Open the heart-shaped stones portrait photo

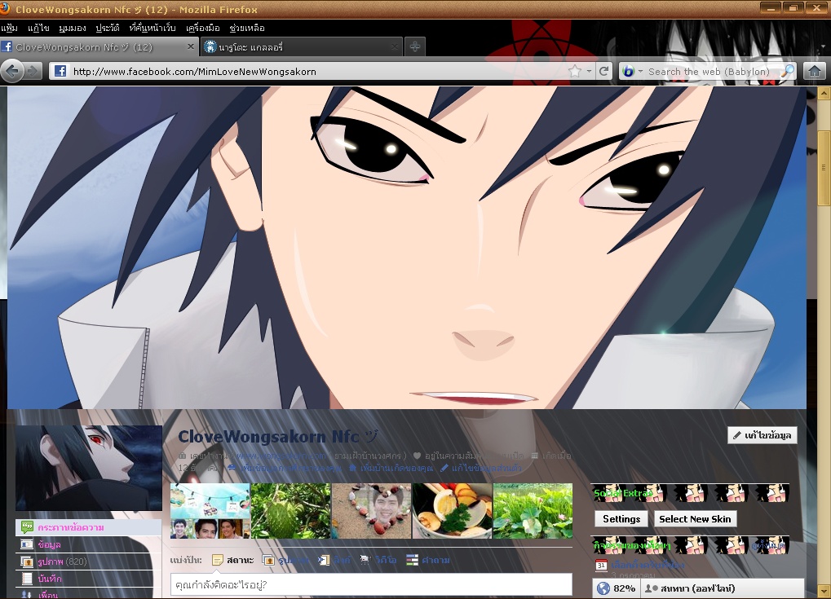pyautogui.click(x=371, y=510)
